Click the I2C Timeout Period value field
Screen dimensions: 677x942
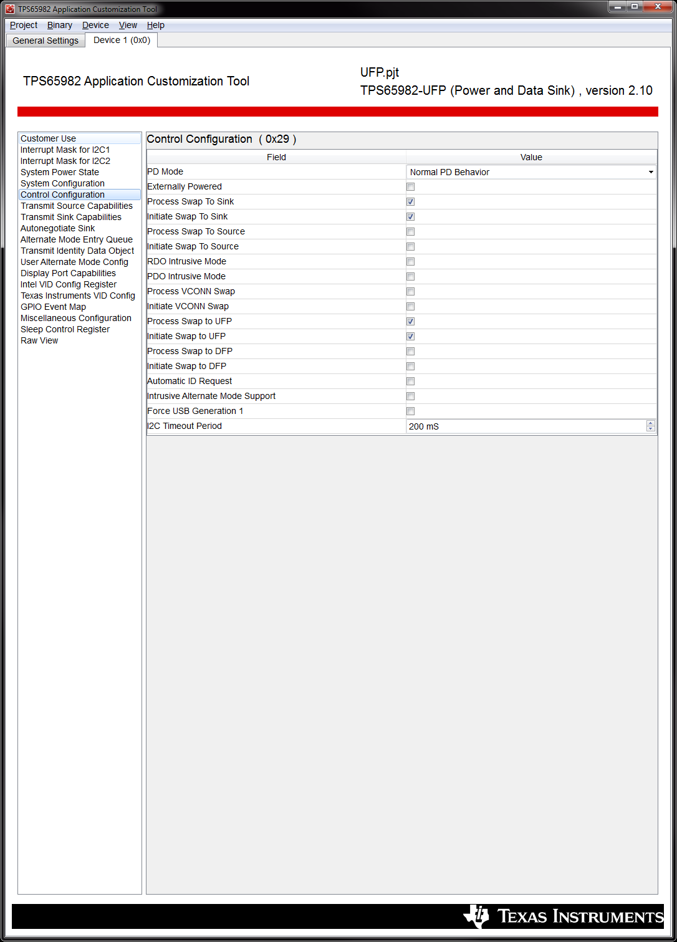[x=526, y=426]
